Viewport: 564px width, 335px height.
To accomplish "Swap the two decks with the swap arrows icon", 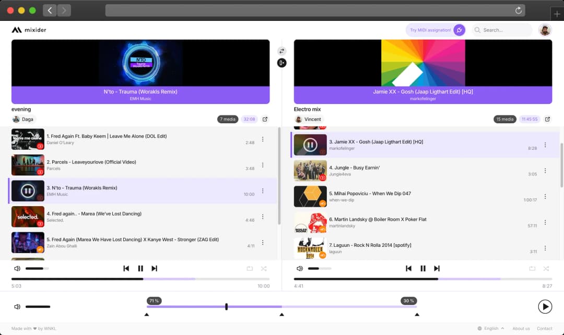I will (x=281, y=51).
